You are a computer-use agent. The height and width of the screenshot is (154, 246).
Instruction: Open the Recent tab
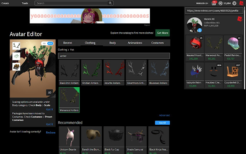(68, 43)
